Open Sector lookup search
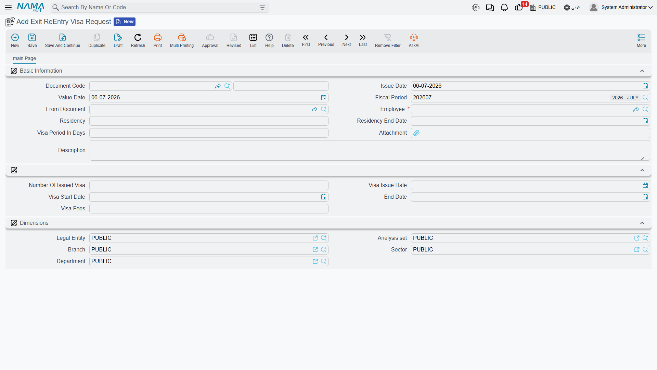Image resolution: width=657 pixels, height=370 pixels. [x=645, y=250]
